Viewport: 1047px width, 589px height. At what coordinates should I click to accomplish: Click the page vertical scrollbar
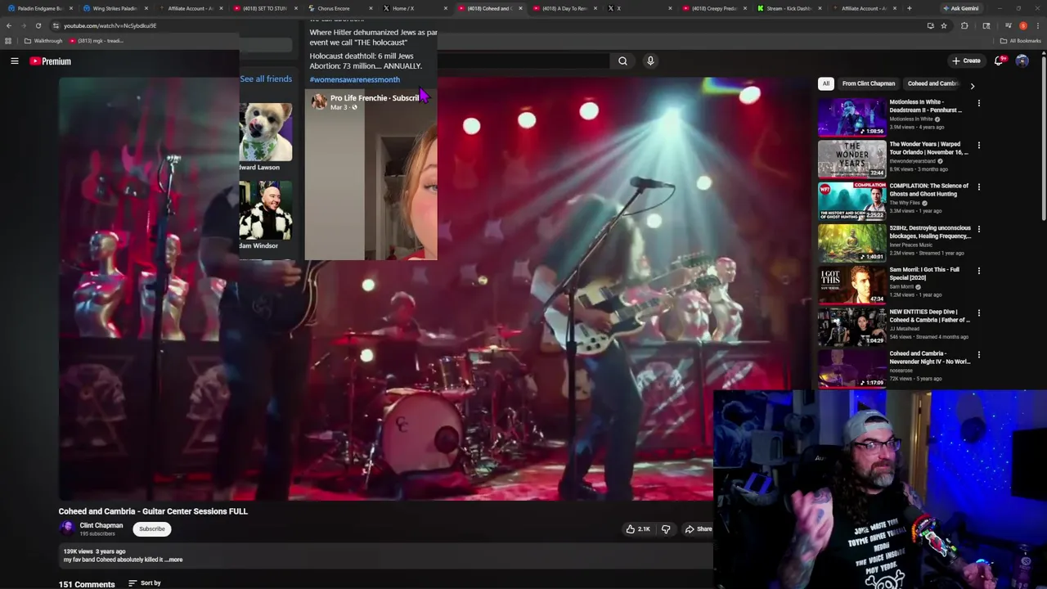coord(1043,139)
